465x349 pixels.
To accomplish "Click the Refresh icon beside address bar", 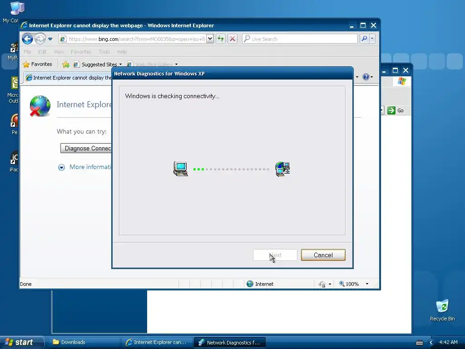I will point(221,39).
